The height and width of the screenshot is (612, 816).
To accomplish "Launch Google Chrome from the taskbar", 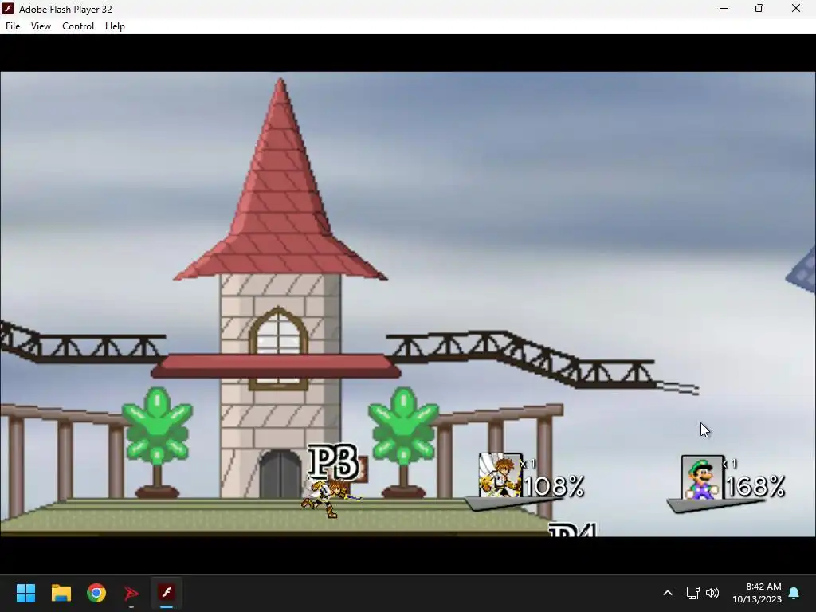I will 96,593.
